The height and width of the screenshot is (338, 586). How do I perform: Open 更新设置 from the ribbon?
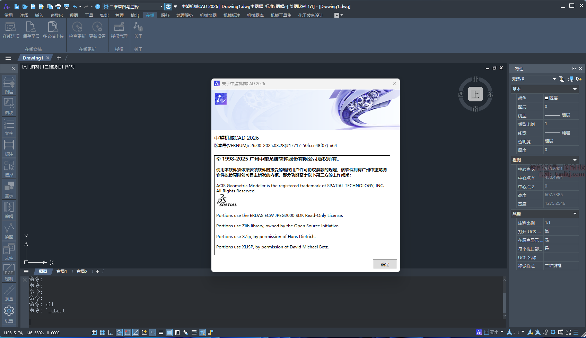point(97,30)
